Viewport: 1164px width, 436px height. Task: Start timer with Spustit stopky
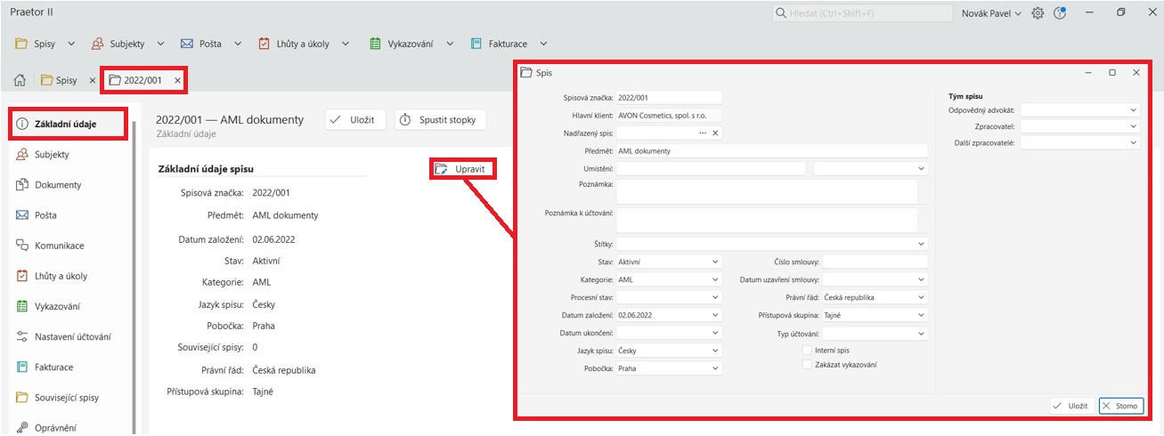coord(440,120)
